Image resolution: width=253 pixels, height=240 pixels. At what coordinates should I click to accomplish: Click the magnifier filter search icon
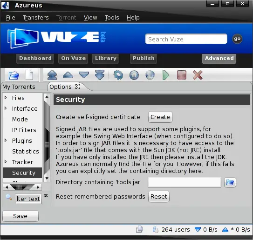click(8, 197)
